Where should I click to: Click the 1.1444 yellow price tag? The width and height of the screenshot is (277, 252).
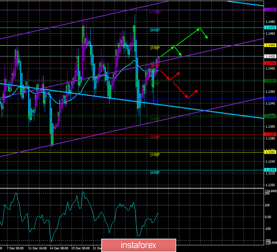(x=270, y=45)
